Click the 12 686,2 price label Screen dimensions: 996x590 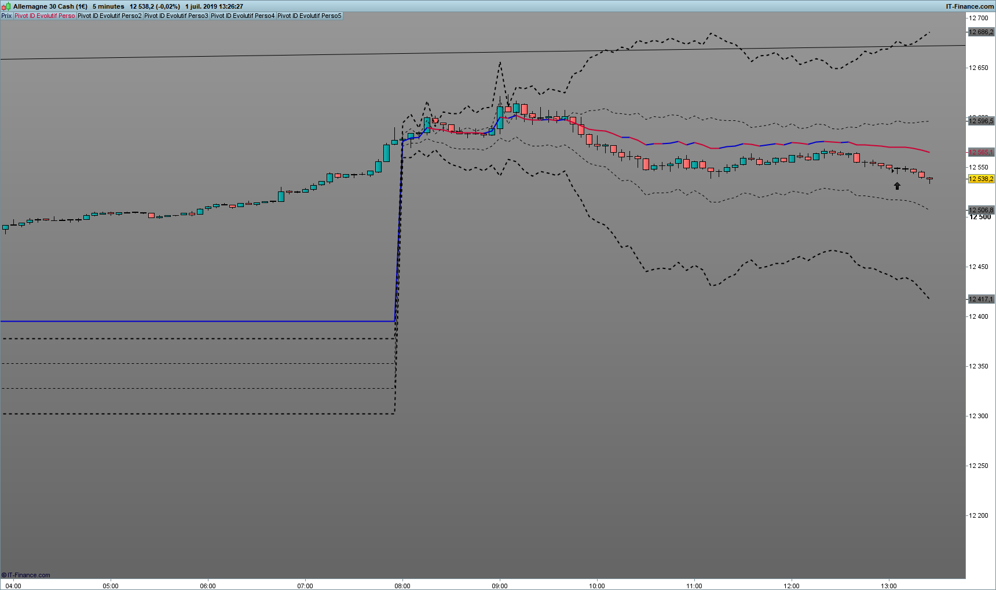point(981,32)
